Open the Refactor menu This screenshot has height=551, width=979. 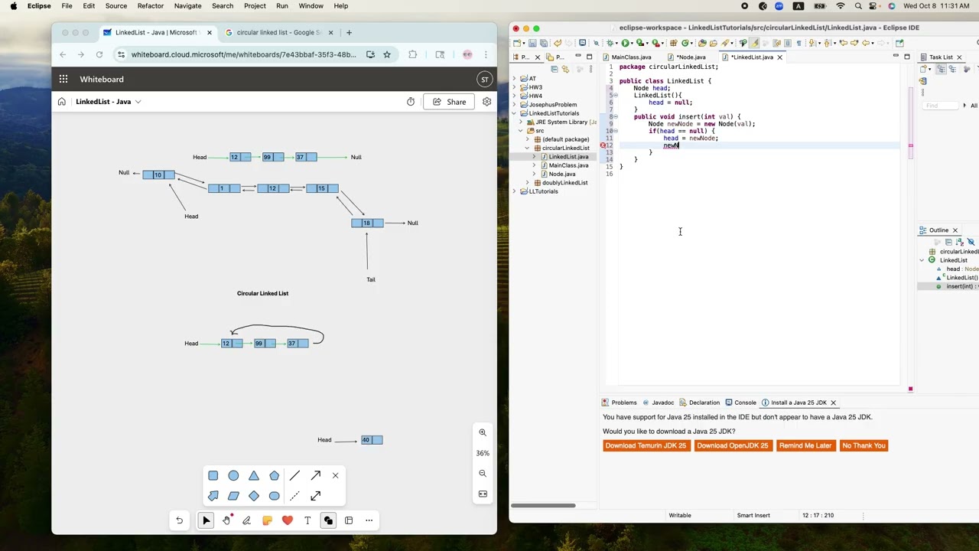click(x=150, y=6)
